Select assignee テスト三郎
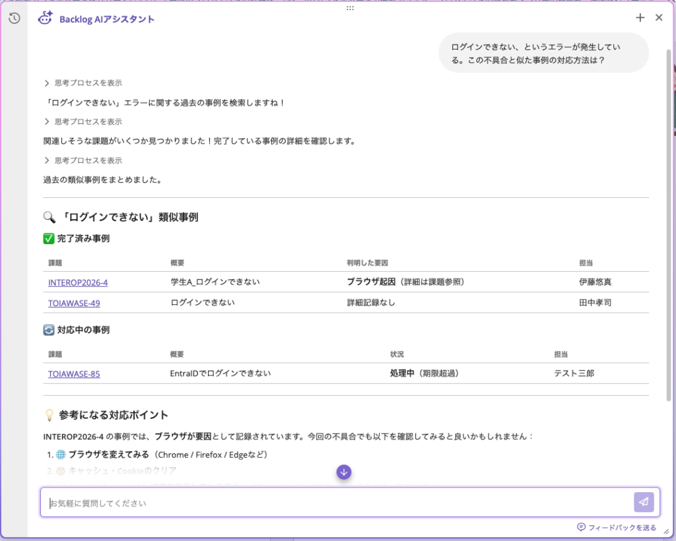 [574, 373]
